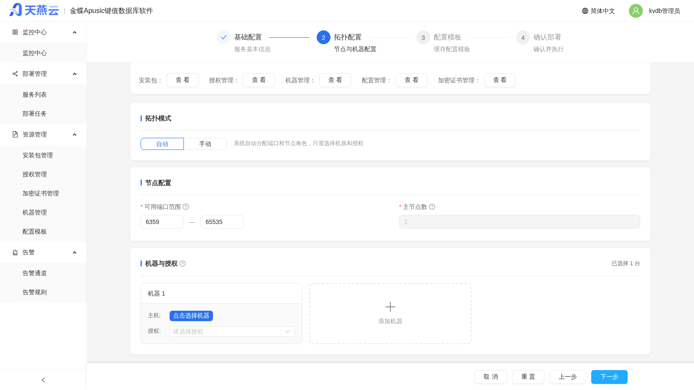
Task: Click step 3 circle 配置模板
Action: (423, 37)
